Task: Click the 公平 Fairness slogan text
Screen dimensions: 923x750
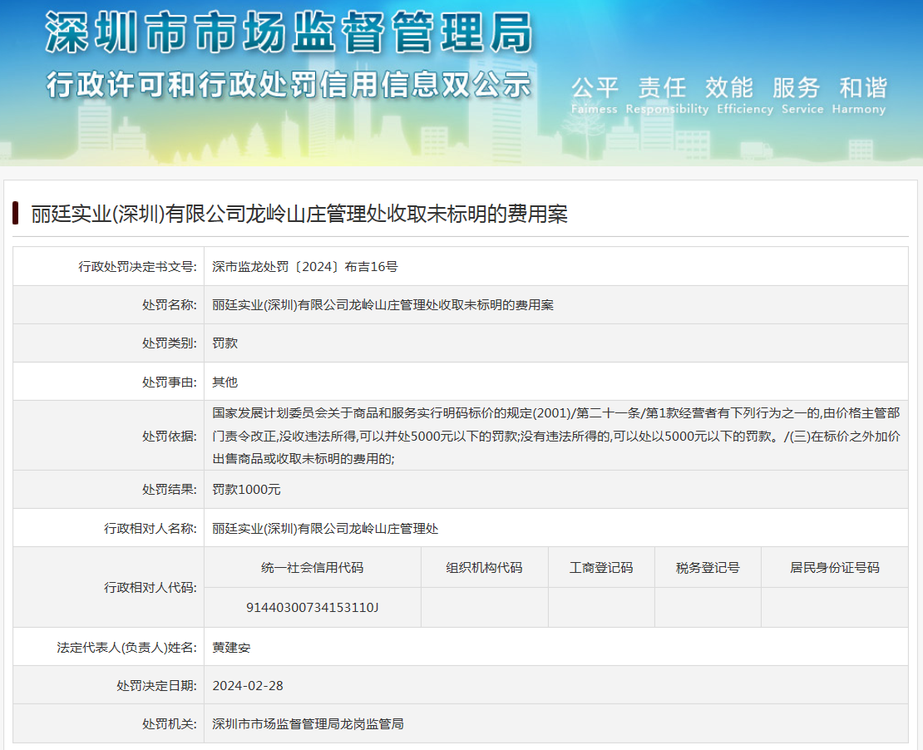Action: (x=595, y=96)
